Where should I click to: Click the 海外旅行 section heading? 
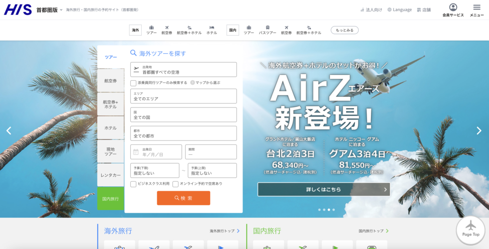tap(118, 231)
